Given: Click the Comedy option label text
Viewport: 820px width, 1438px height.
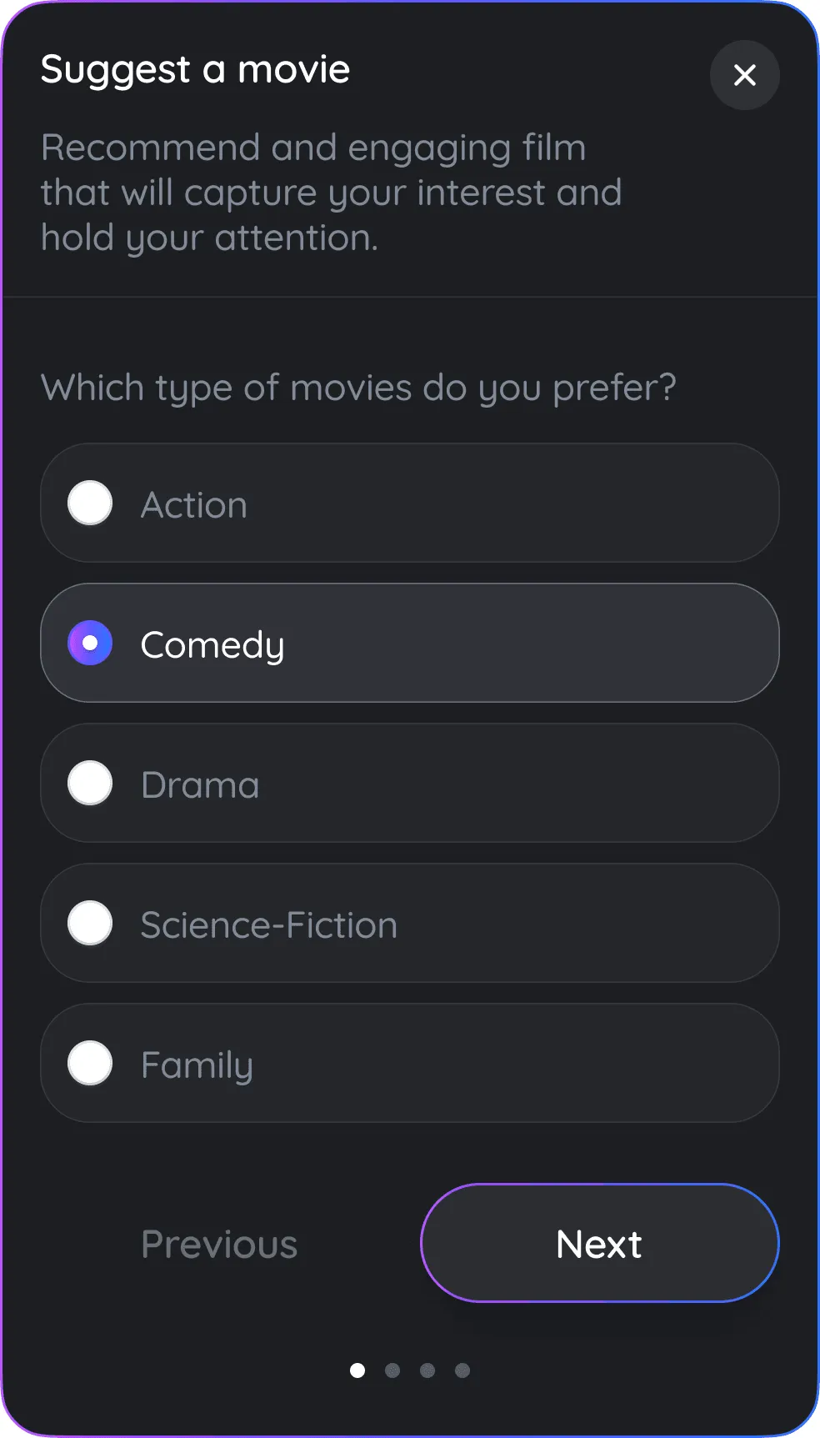Looking at the screenshot, I should 212,645.
